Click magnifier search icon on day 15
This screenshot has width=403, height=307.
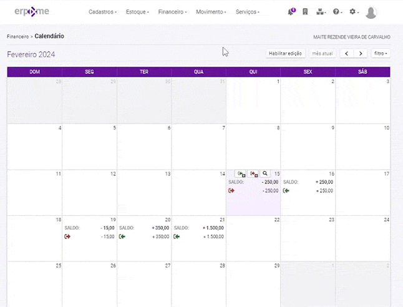click(265, 173)
